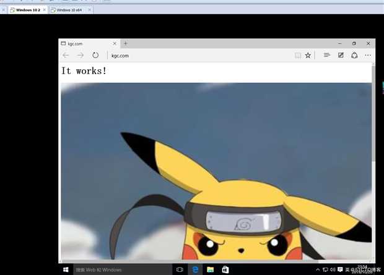Click the page's vertical scrollbar thumb

pos(373,114)
